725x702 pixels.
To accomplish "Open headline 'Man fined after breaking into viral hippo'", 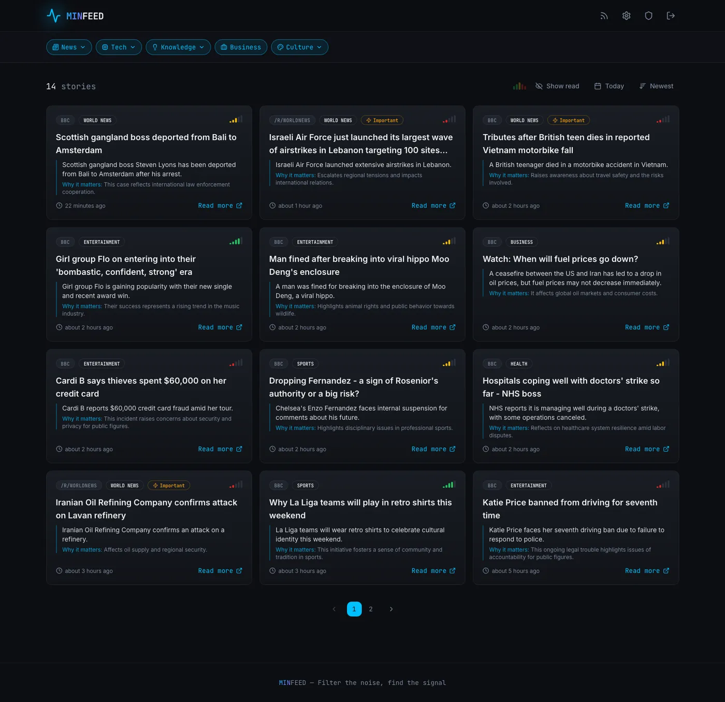I will 359,265.
